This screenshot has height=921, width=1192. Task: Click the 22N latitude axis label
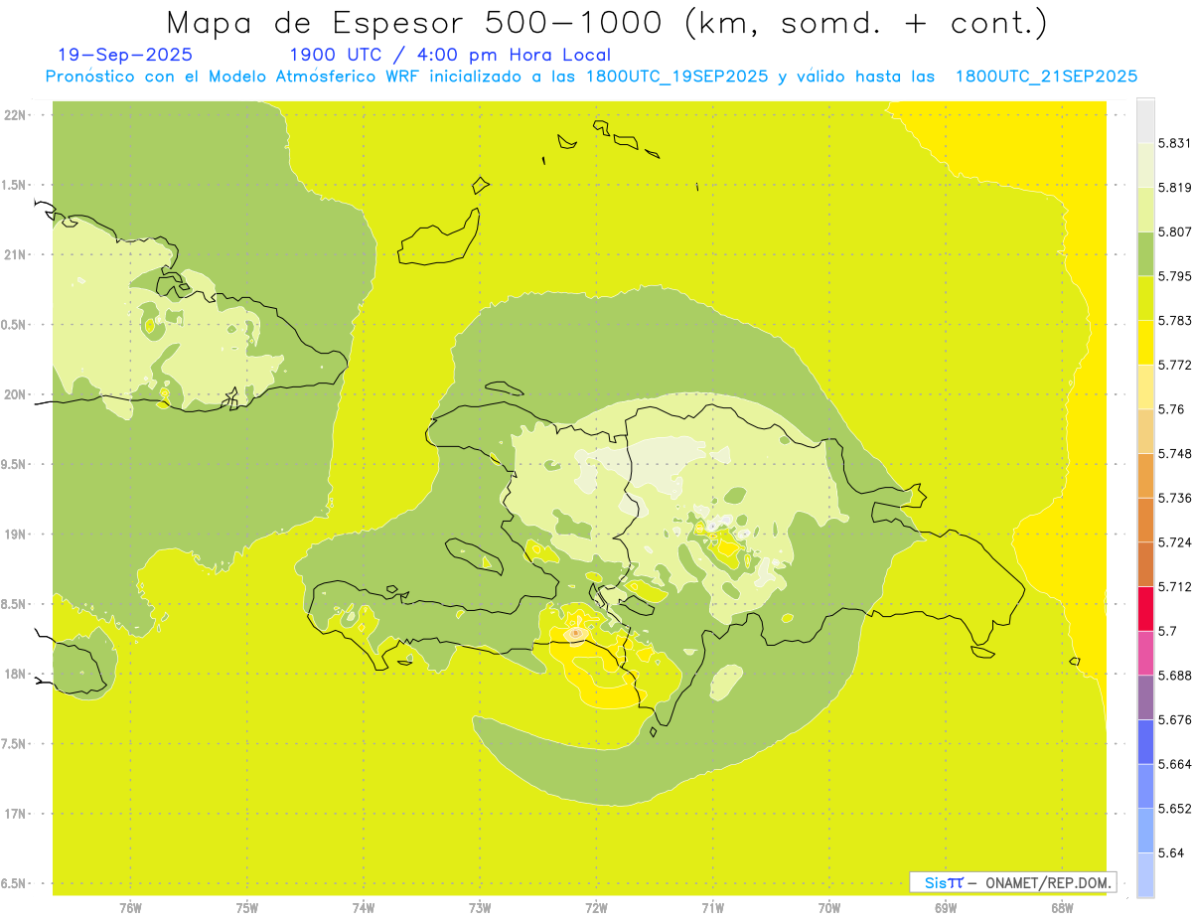[x=17, y=115]
